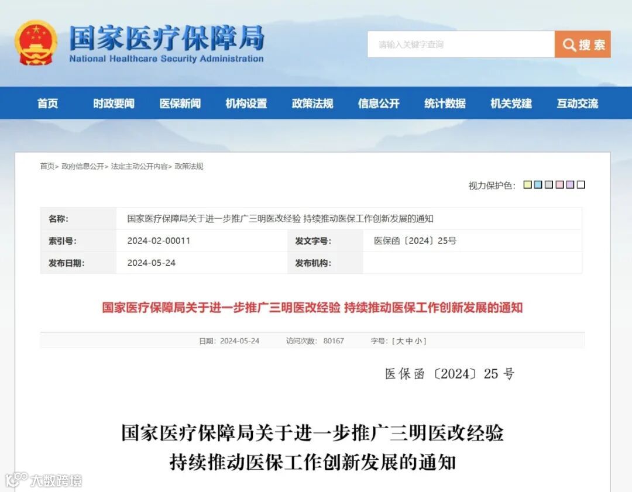Image resolution: width=632 pixels, height=492 pixels.
Task: Click the national emblem logo
Action: pos(36,43)
